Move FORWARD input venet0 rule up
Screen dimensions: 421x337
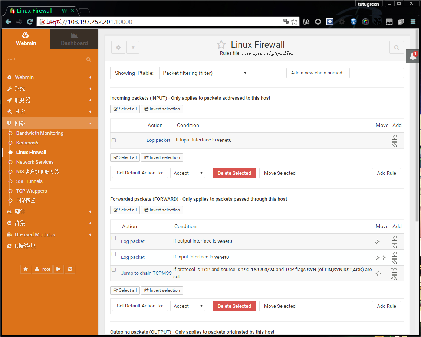(x=384, y=257)
